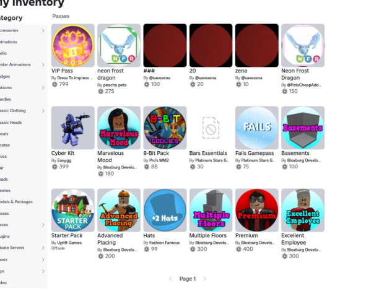392x296 pixels.
Task: Open the Marvelous Mood pass thumbnail
Action: 119,128
